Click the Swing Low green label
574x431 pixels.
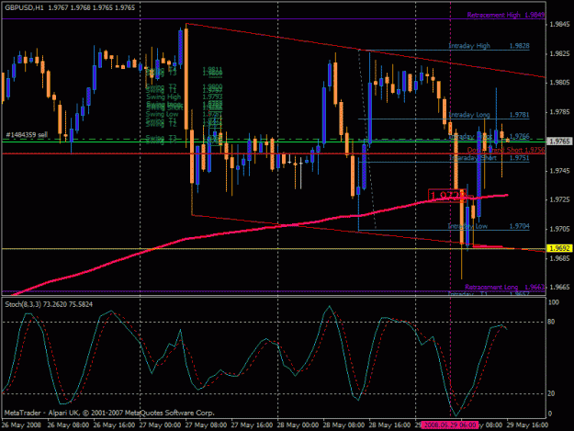(162, 114)
